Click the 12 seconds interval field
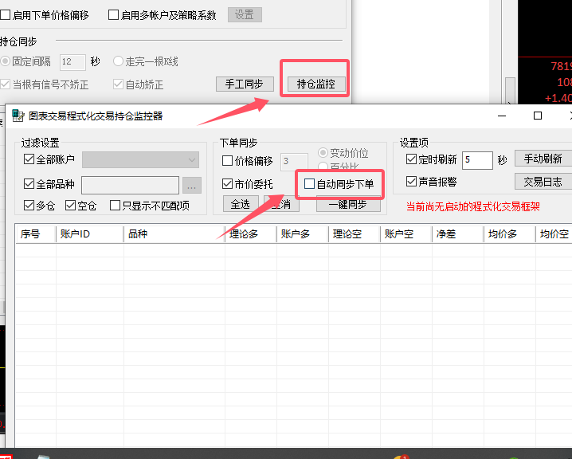This screenshot has width=572, height=459. click(x=72, y=61)
